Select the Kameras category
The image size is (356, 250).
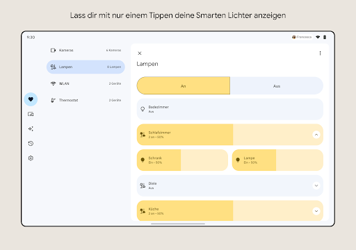point(86,50)
